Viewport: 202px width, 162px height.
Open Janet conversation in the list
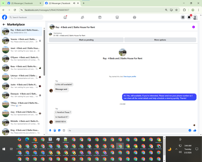point(21,49)
